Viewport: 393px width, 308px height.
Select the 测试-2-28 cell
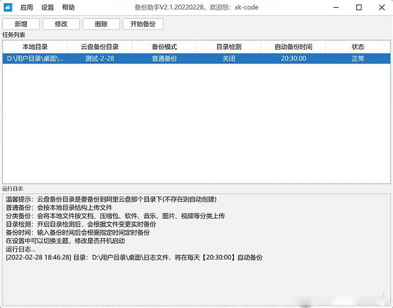tap(99, 58)
